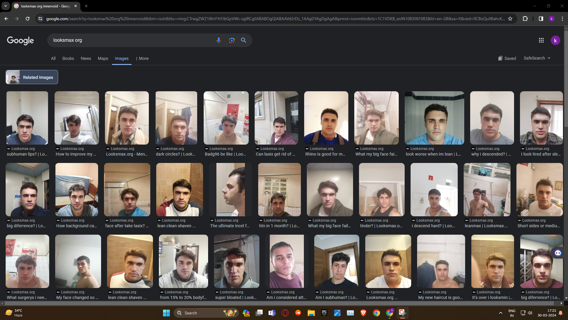Viewport: 568px width, 320px height.
Task: Click the 'from 15% to 20% bodyf...' thumbnail
Action: [184, 261]
